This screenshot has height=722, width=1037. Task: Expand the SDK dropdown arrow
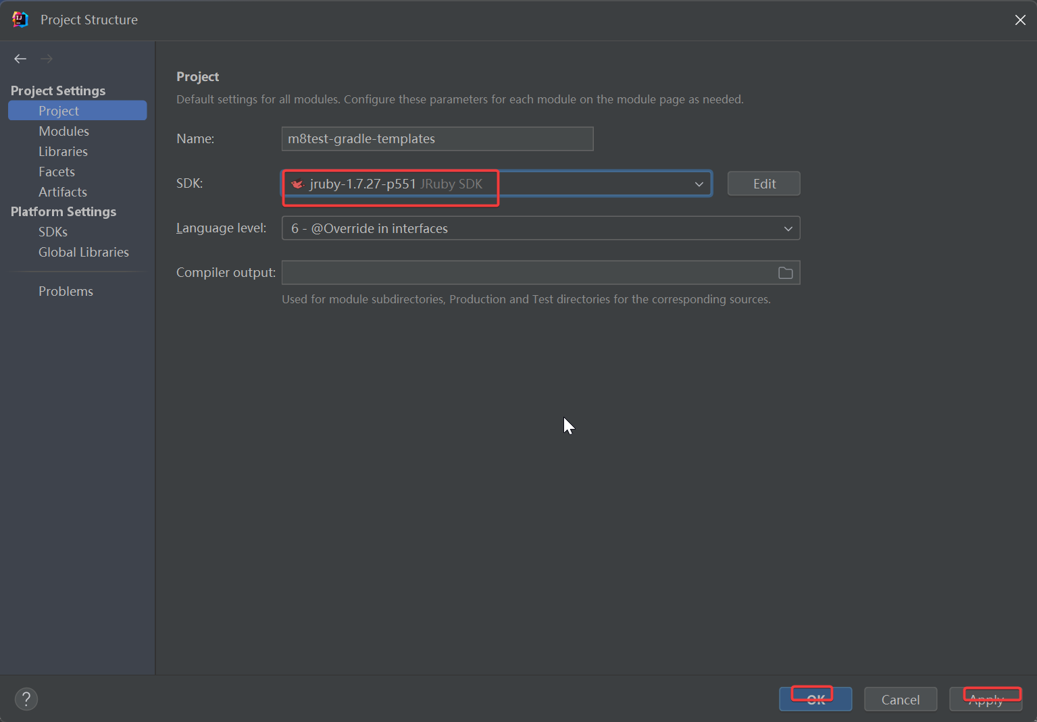coord(699,184)
